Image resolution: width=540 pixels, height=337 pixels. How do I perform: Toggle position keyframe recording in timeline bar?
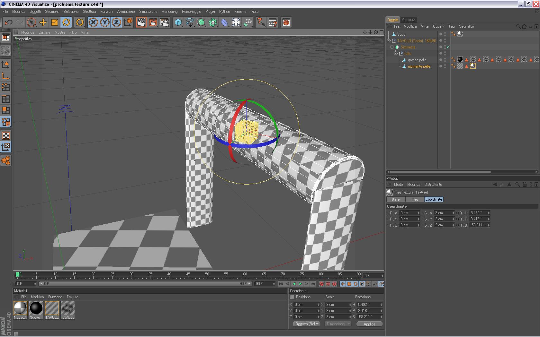pos(343,284)
